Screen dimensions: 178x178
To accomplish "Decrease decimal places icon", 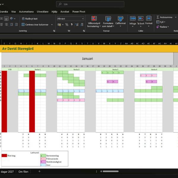I will [82, 25].
